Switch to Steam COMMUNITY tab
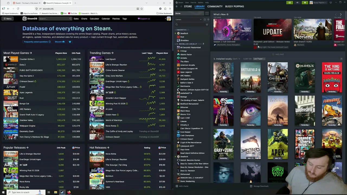347x195 pixels. click(215, 6)
